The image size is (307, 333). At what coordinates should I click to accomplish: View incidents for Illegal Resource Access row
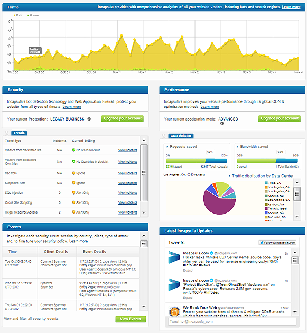[127, 212]
